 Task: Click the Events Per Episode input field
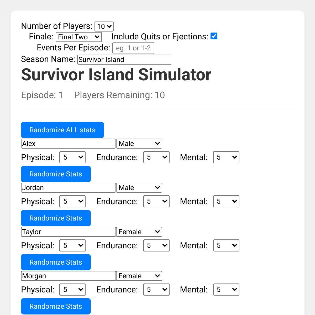click(x=133, y=48)
